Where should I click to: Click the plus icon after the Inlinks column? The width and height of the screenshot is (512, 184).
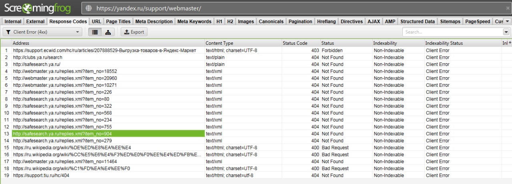(x=510, y=43)
